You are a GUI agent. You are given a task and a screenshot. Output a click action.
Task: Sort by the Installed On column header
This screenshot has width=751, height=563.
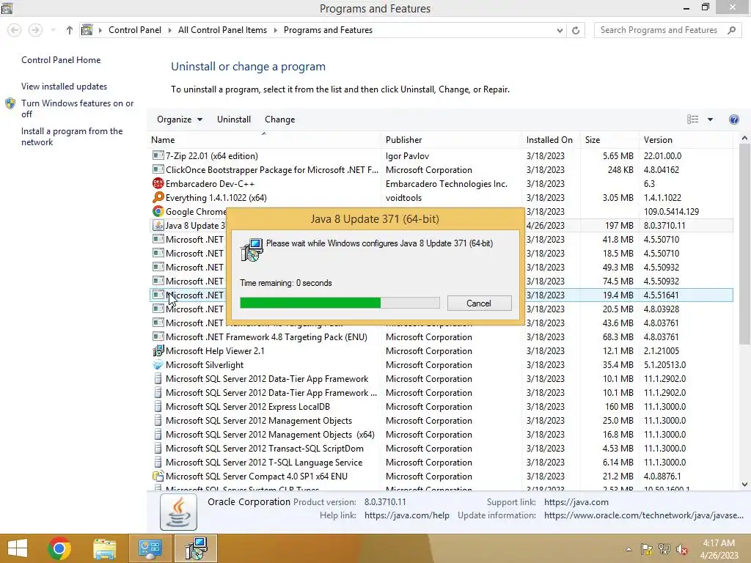(551, 140)
